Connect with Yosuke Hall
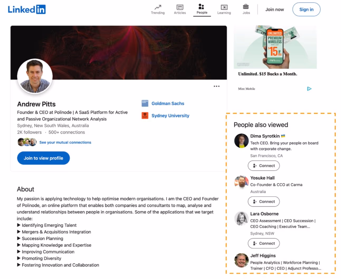This screenshot has width=341, height=279. pos(264,202)
